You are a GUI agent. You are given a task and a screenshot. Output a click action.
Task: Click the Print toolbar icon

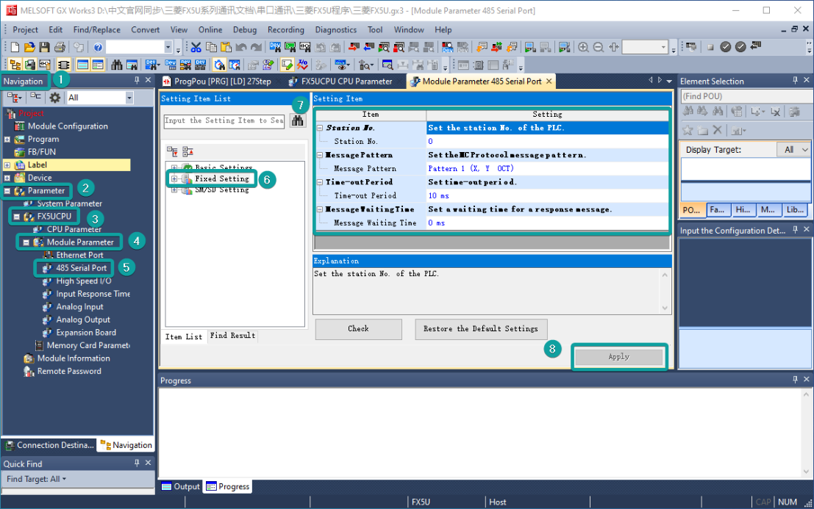(60, 47)
